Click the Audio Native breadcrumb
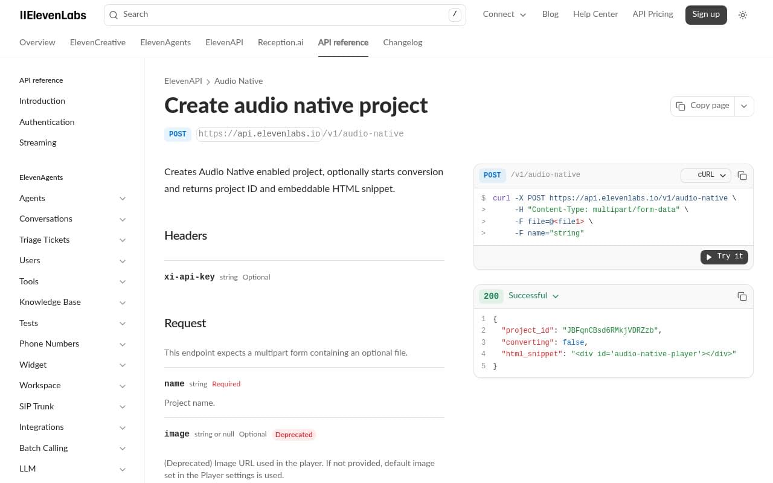This screenshot has width=773, height=483. coord(239,82)
